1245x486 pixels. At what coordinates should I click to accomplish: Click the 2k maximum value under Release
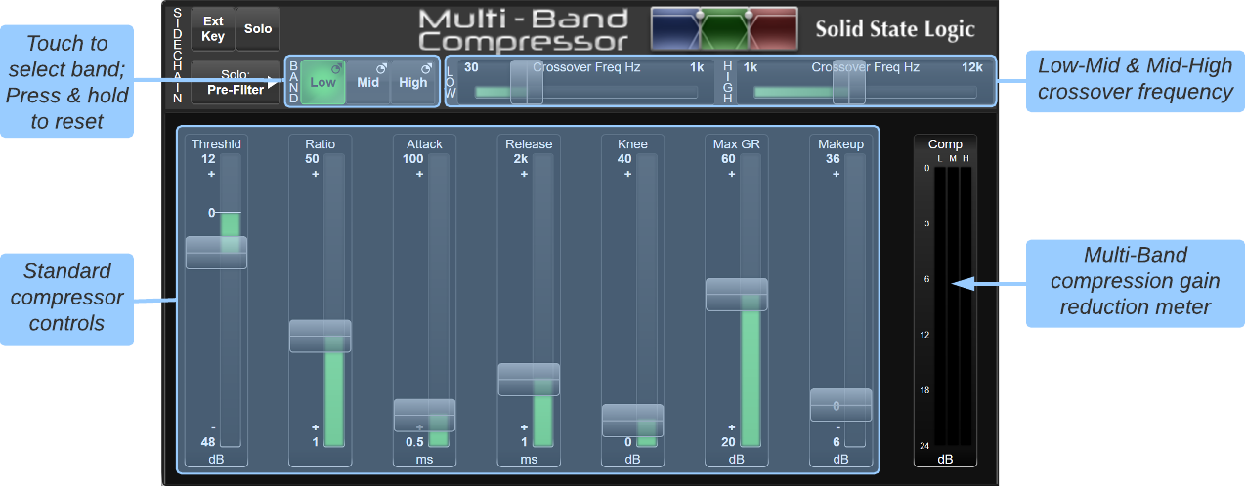coord(521,159)
